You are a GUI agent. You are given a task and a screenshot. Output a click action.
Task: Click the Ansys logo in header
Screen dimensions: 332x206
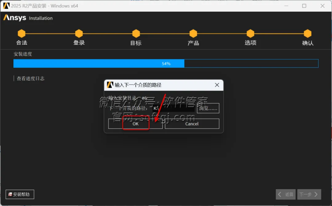tap(15, 18)
